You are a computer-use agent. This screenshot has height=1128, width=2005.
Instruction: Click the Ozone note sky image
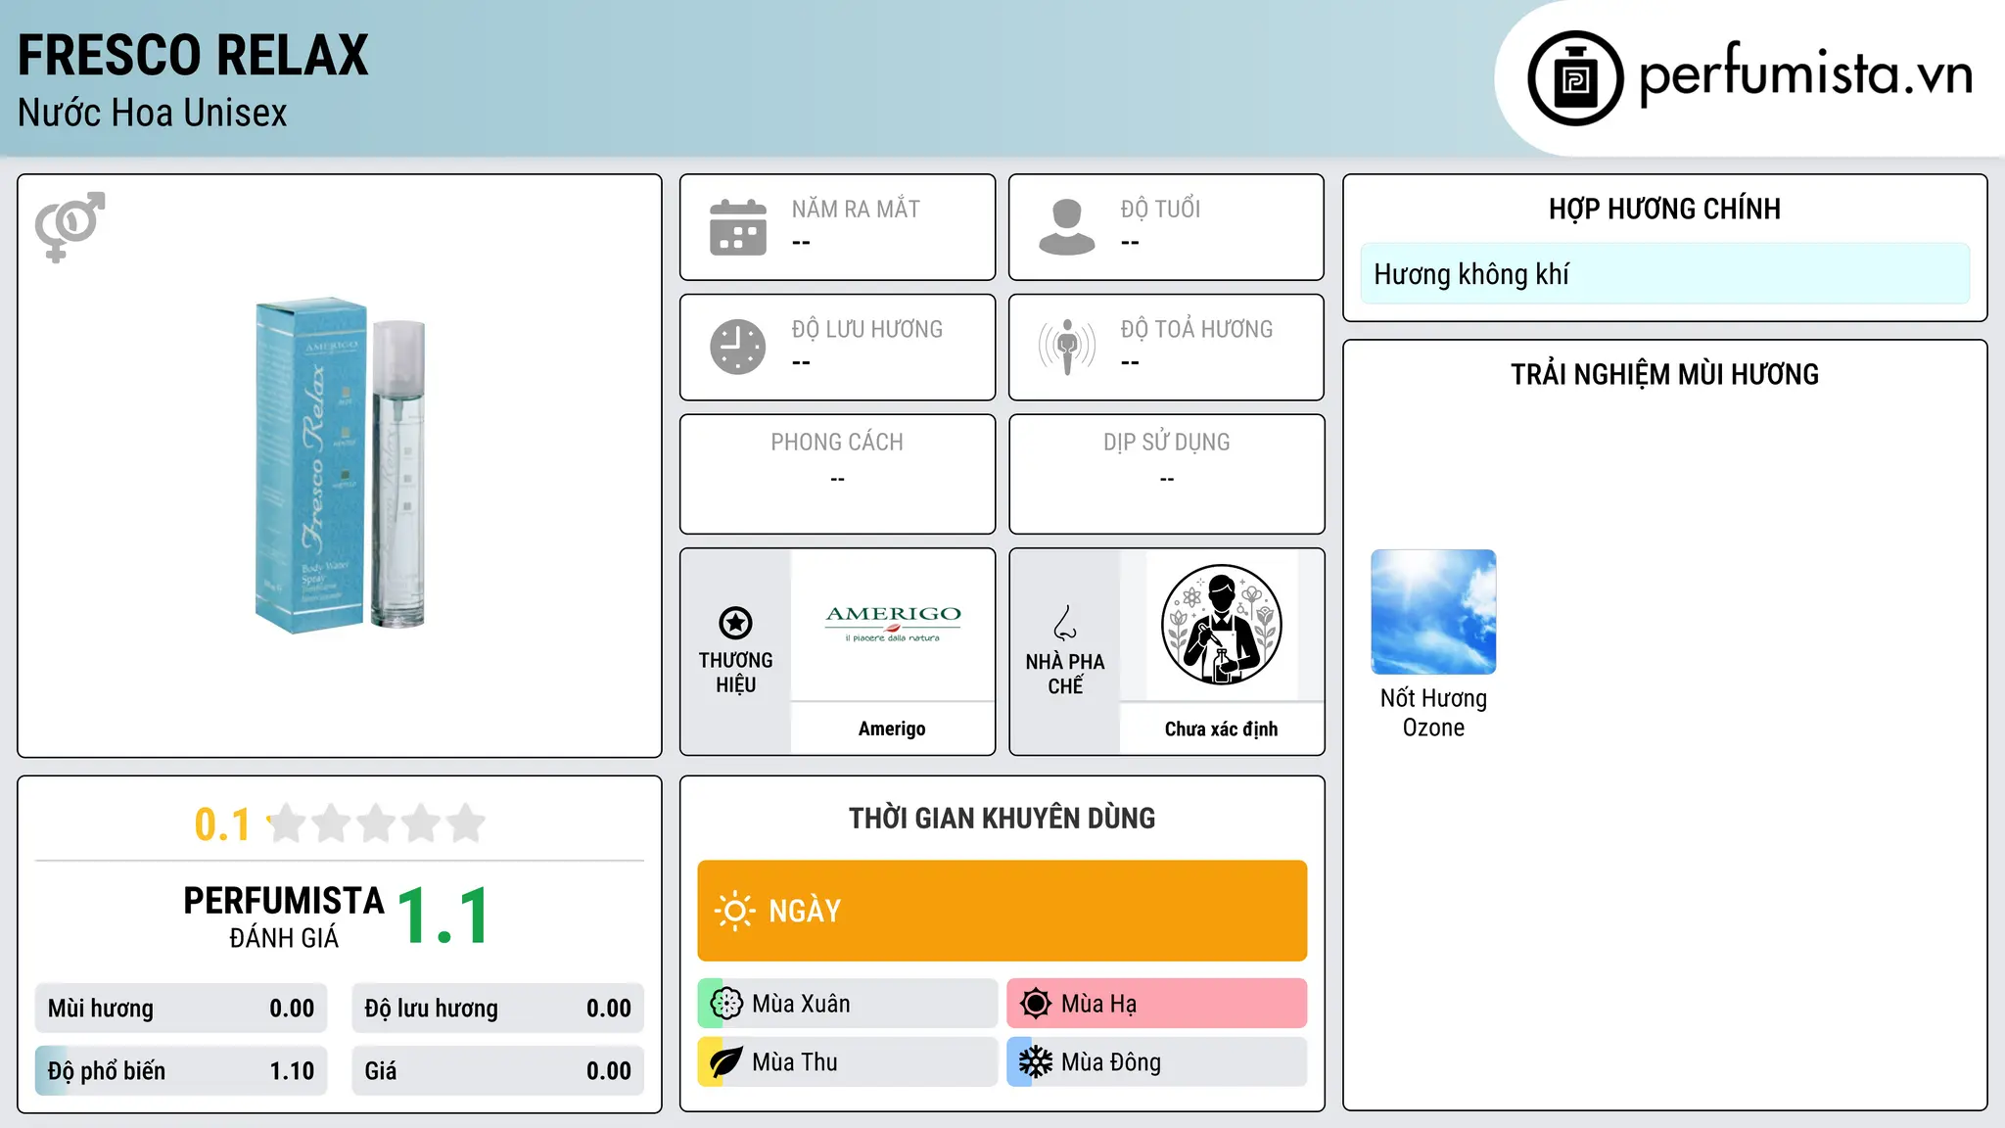tap(1433, 612)
